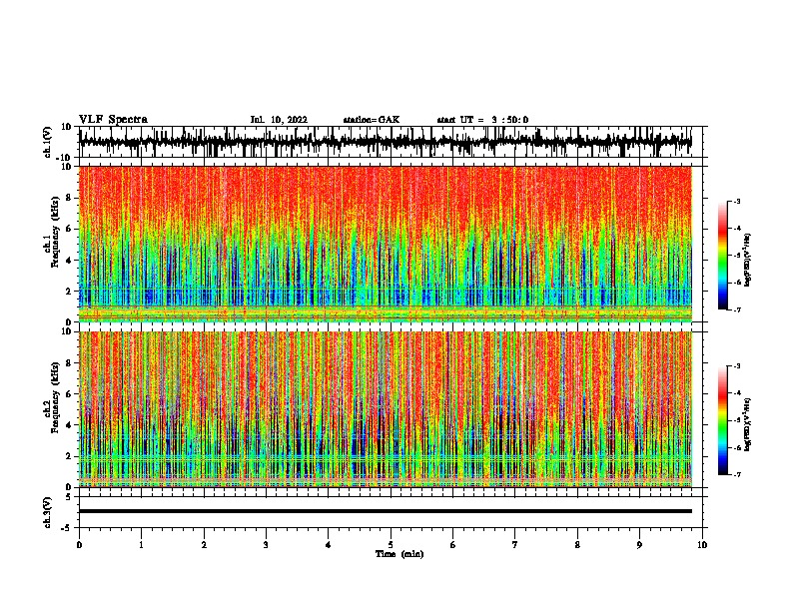
Task: Click the "-5" tick on ch.3(V) axis
Action: (x=67, y=528)
